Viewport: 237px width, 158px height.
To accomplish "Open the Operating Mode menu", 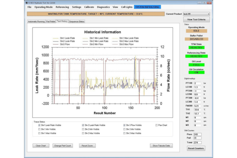I will 44,7.
